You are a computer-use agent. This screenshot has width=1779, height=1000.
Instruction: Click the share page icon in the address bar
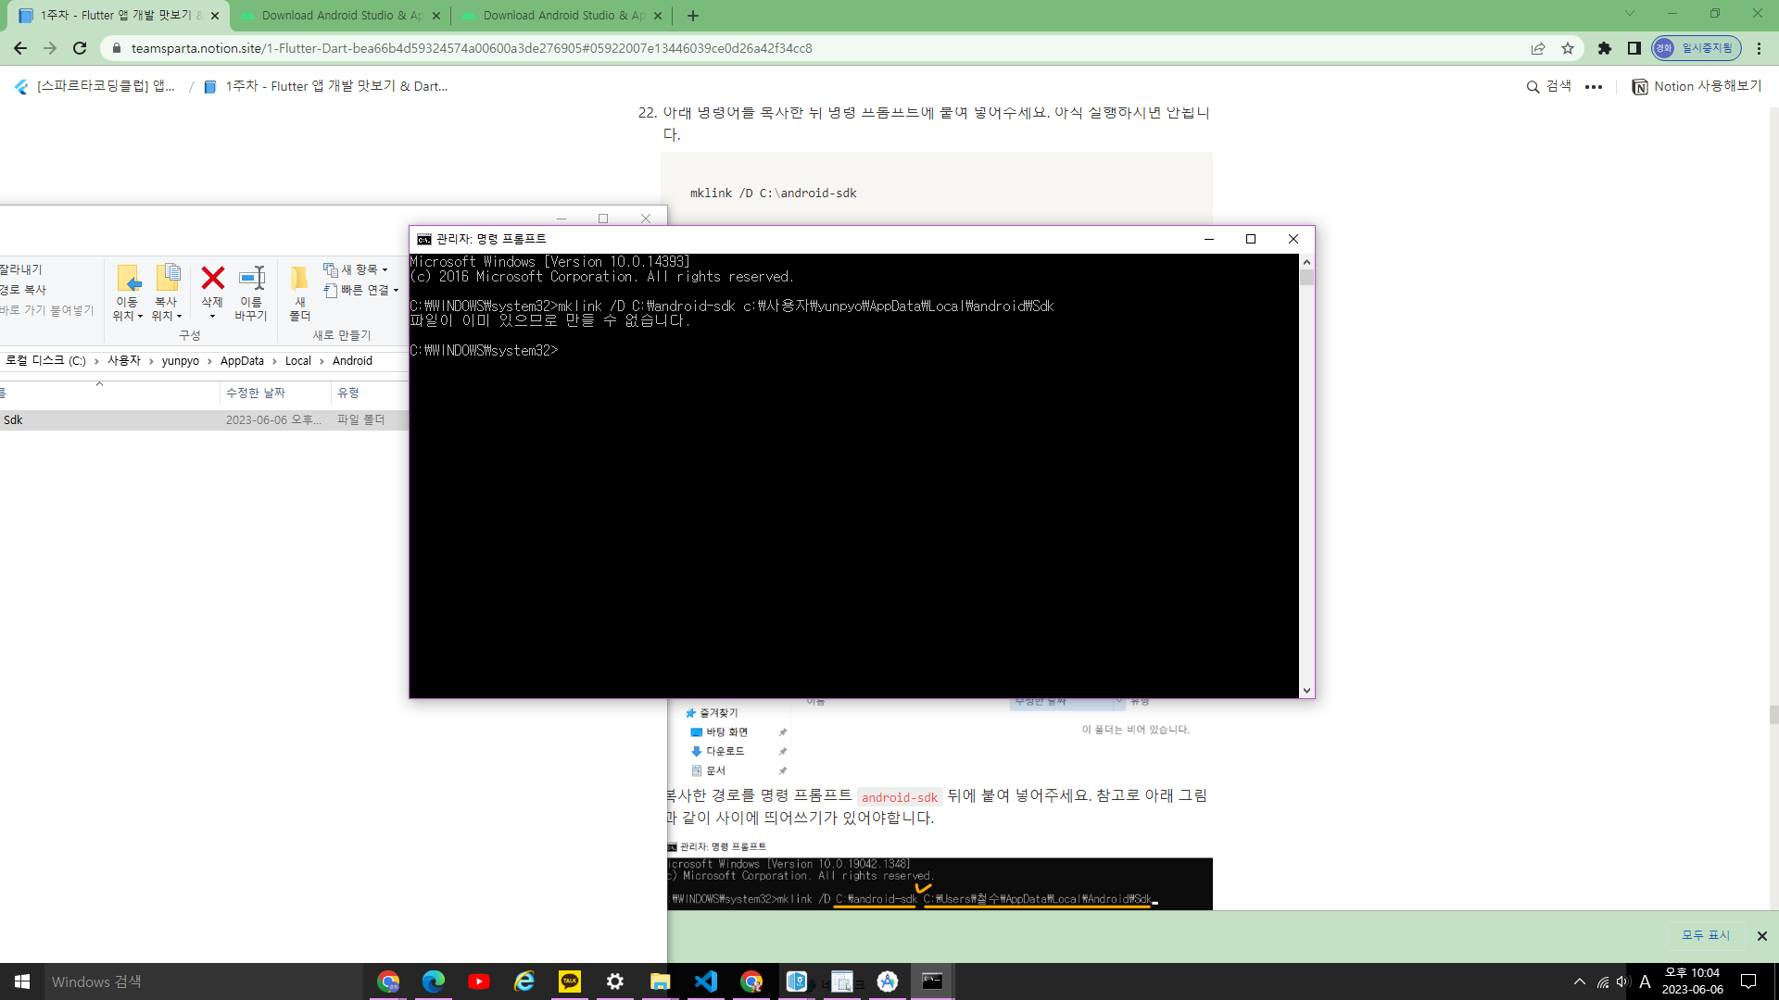pyautogui.click(x=1538, y=48)
